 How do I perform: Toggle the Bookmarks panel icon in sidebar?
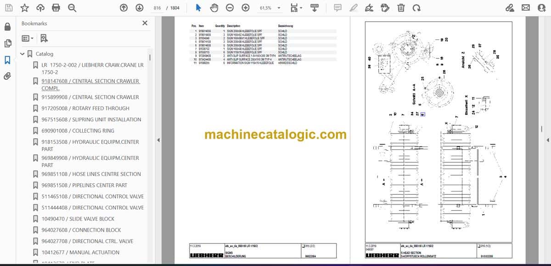7,60
